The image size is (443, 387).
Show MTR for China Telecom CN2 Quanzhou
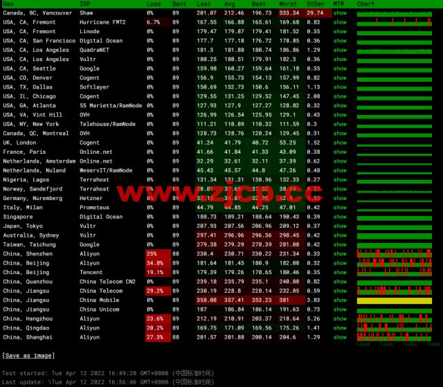(x=340, y=282)
